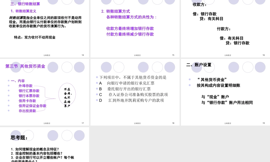Image resolution: width=270 pixels, height=162 pixels.
Task: Select the decorative circle shapes on slide 14
Action: (66, 2)
